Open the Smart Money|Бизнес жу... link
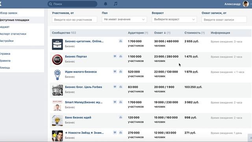 pos(84,102)
